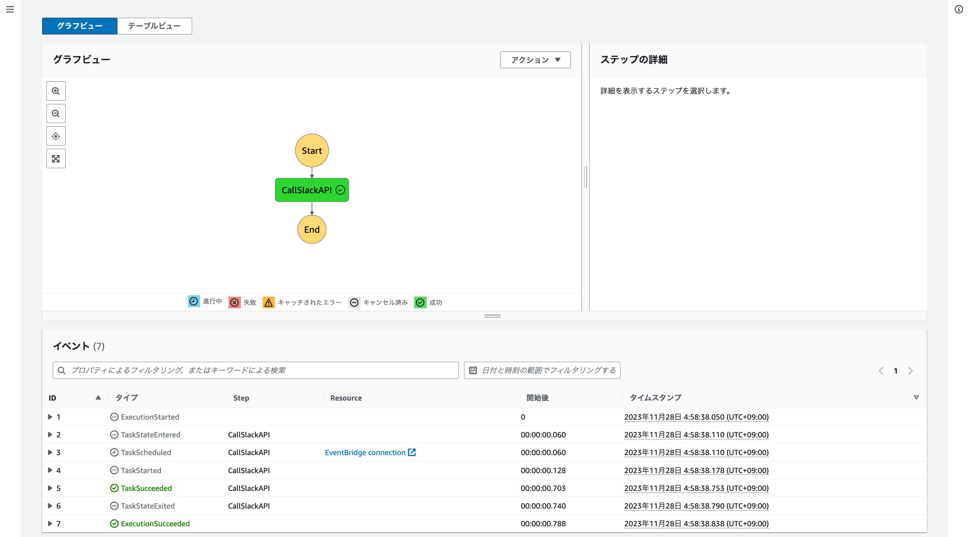Open the アクション dropdown

coord(535,60)
